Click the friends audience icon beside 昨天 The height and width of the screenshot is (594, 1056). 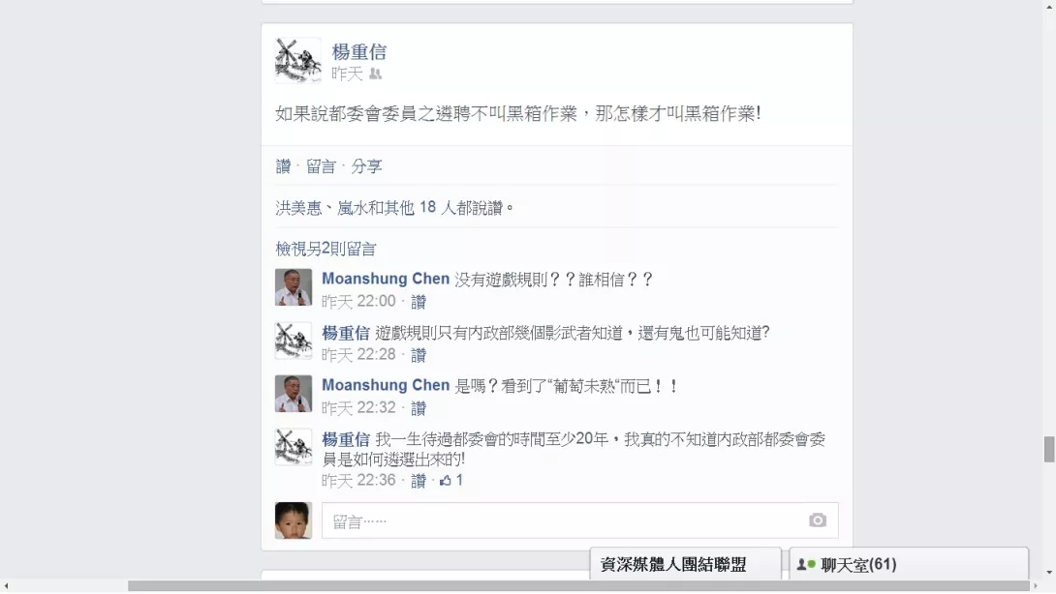coord(375,74)
